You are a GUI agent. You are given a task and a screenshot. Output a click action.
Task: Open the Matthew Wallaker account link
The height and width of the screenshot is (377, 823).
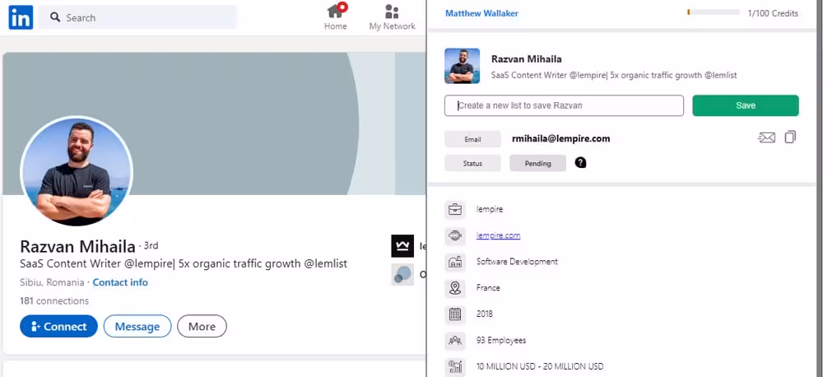point(481,14)
